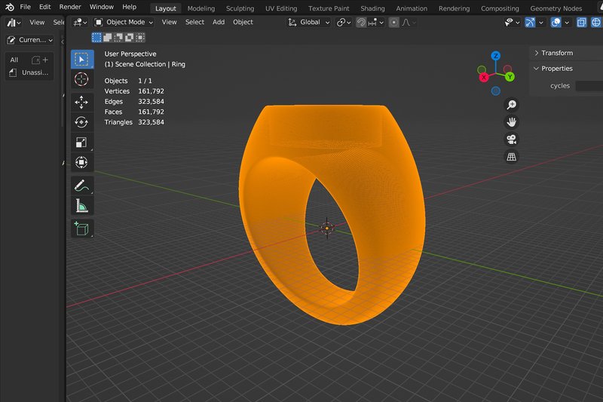The width and height of the screenshot is (603, 402).
Task: Open the Help menu
Action: (129, 7)
